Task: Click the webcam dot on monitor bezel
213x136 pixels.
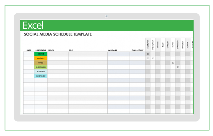Action: point(107,16)
